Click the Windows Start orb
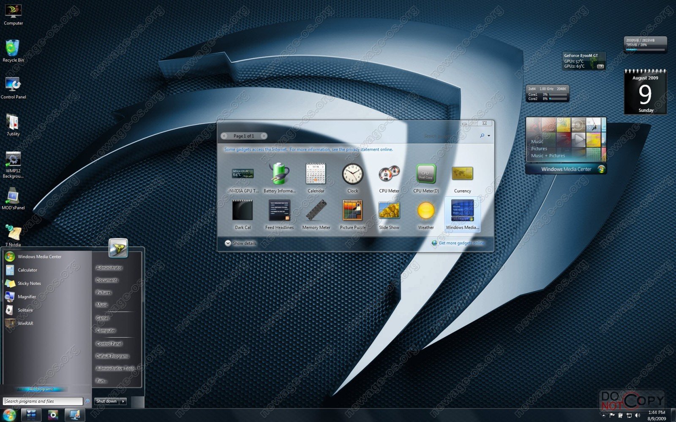Viewport: 676px width, 422px height. (9, 415)
